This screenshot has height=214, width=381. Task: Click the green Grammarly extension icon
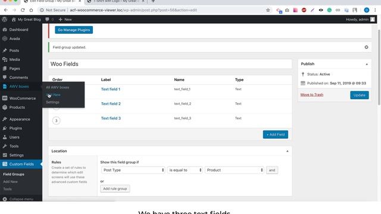(329, 10)
